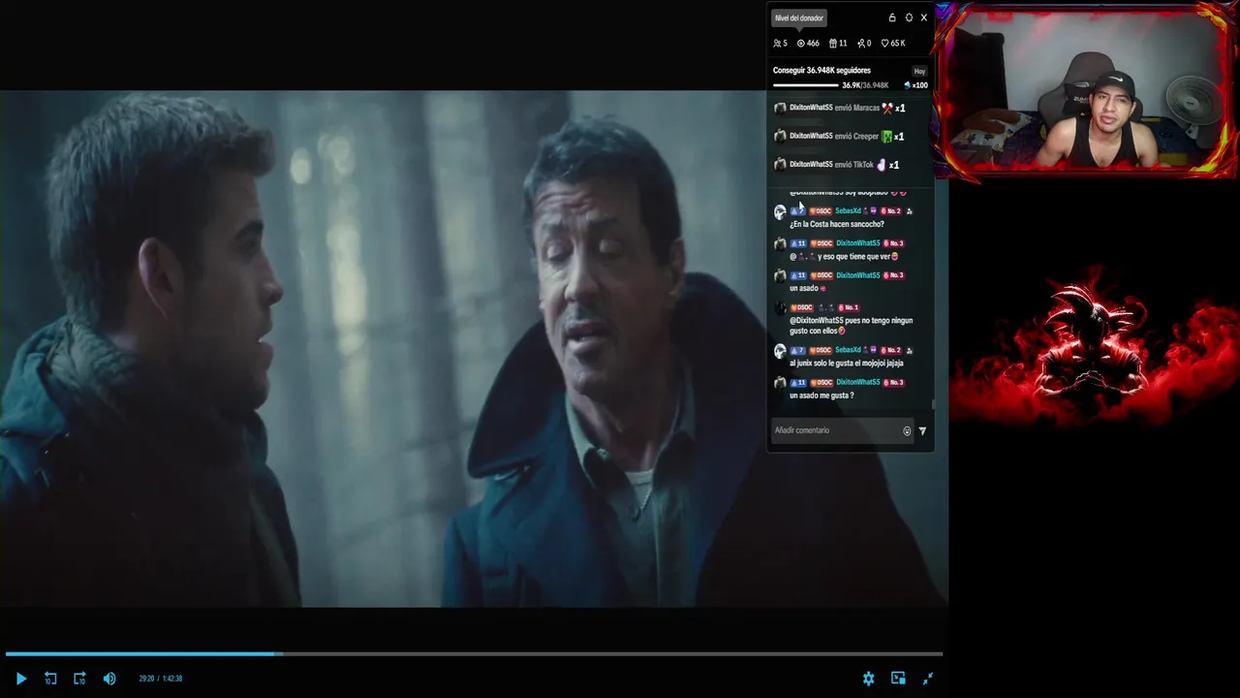Click the 'al junix solo le gusta' comment
Viewport: 1240px width, 698px height.
(846, 363)
